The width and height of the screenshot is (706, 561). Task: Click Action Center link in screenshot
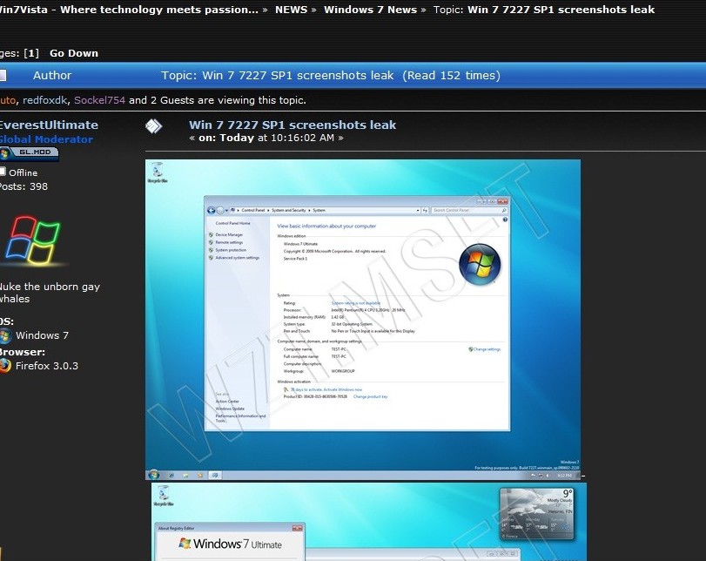pyautogui.click(x=227, y=401)
